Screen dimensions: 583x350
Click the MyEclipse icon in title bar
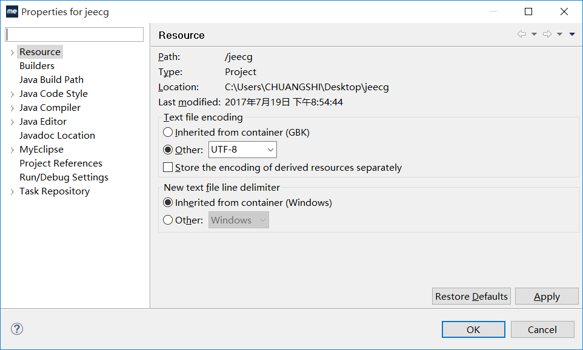click(x=12, y=12)
